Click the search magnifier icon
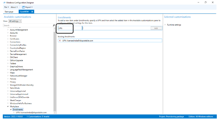Screen dimensions: 217x119 pos(54,25)
